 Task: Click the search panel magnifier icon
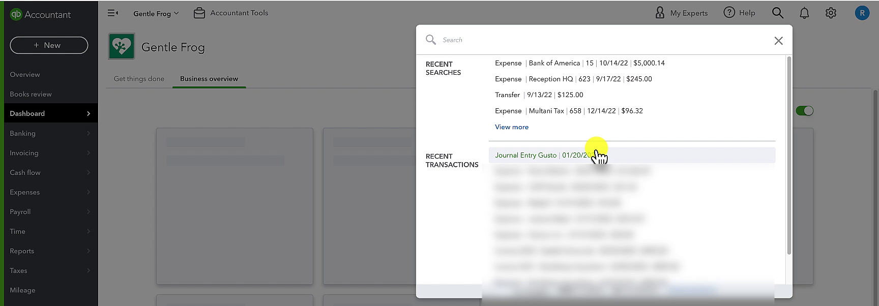coord(431,40)
